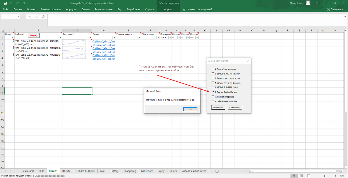Check '4. Запуск MT5 с ini-файлами'
This screenshot has height=178, width=348.
[x=213, y=83]
